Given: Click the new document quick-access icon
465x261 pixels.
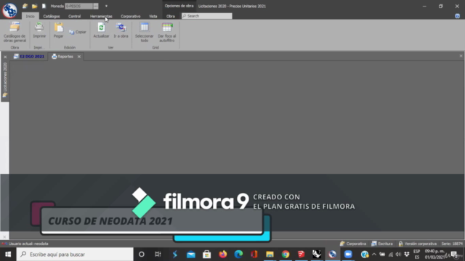Looking at the screenshot, I should coord(44,6).
